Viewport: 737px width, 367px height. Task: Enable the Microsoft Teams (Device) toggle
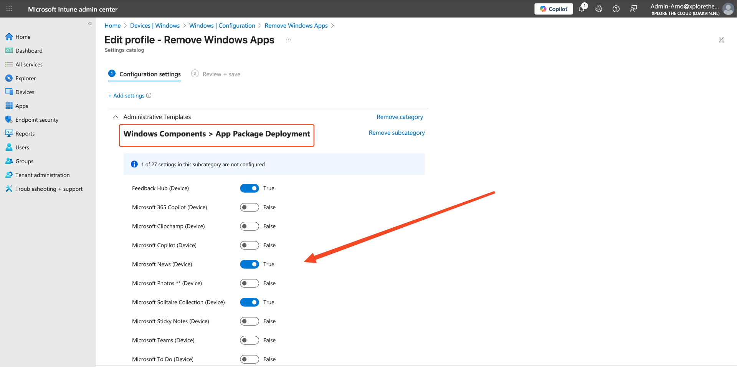249,340
